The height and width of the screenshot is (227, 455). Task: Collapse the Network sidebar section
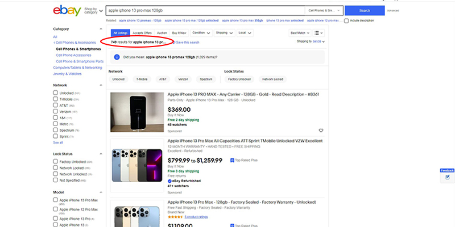[x=101, y=86]
